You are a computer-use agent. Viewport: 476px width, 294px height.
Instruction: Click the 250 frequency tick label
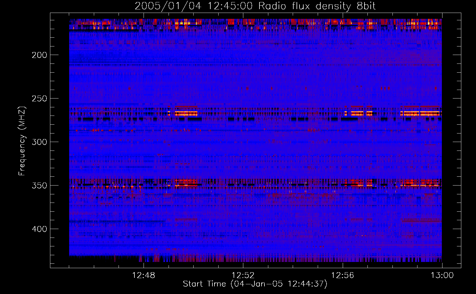click(x=39, y=98)
